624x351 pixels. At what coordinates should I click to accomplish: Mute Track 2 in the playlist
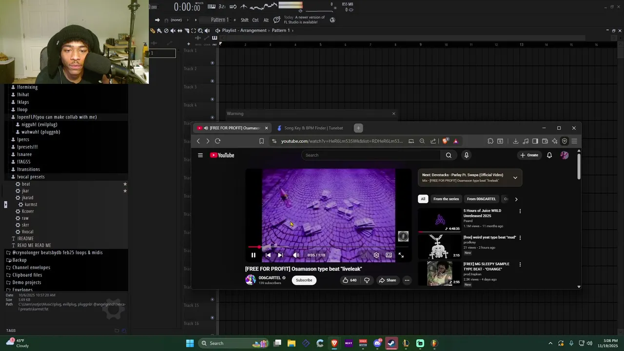(212, 81)
